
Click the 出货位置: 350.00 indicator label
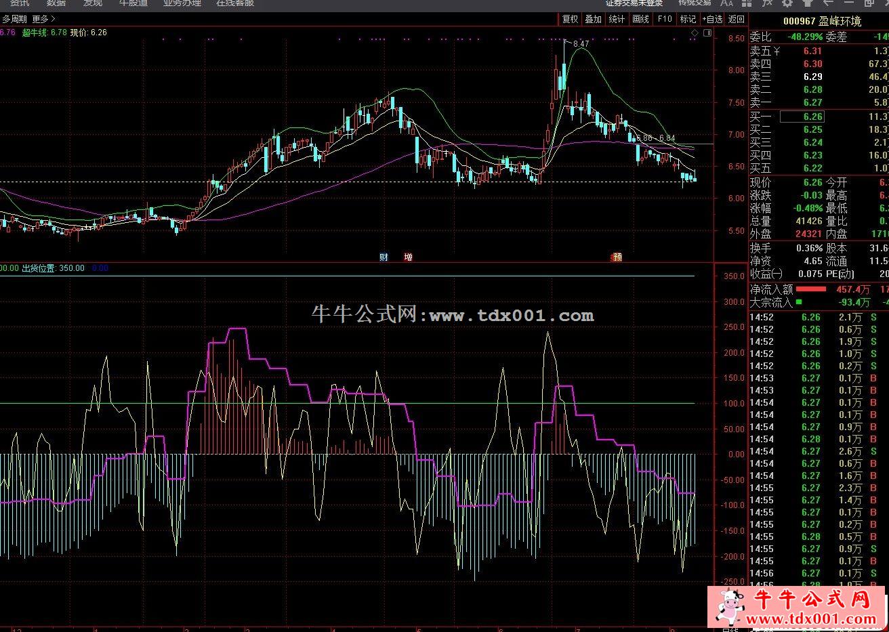pos(54,268)
